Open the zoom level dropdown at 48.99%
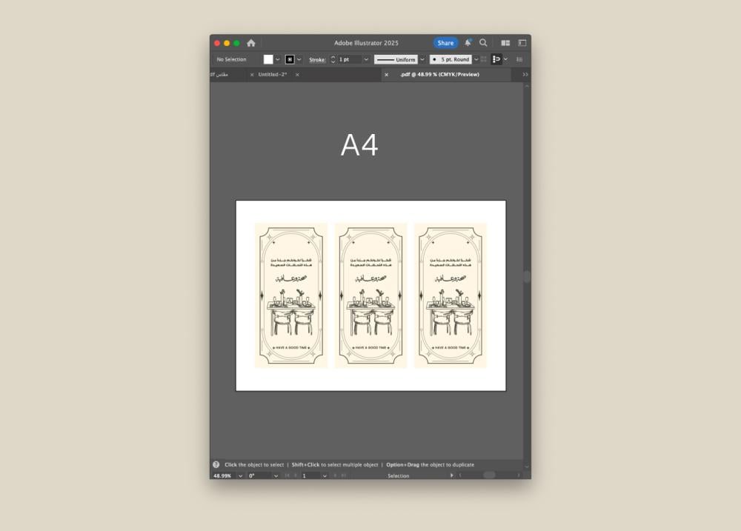The width and height of the screenshot is (741, 531). (240, 475)
